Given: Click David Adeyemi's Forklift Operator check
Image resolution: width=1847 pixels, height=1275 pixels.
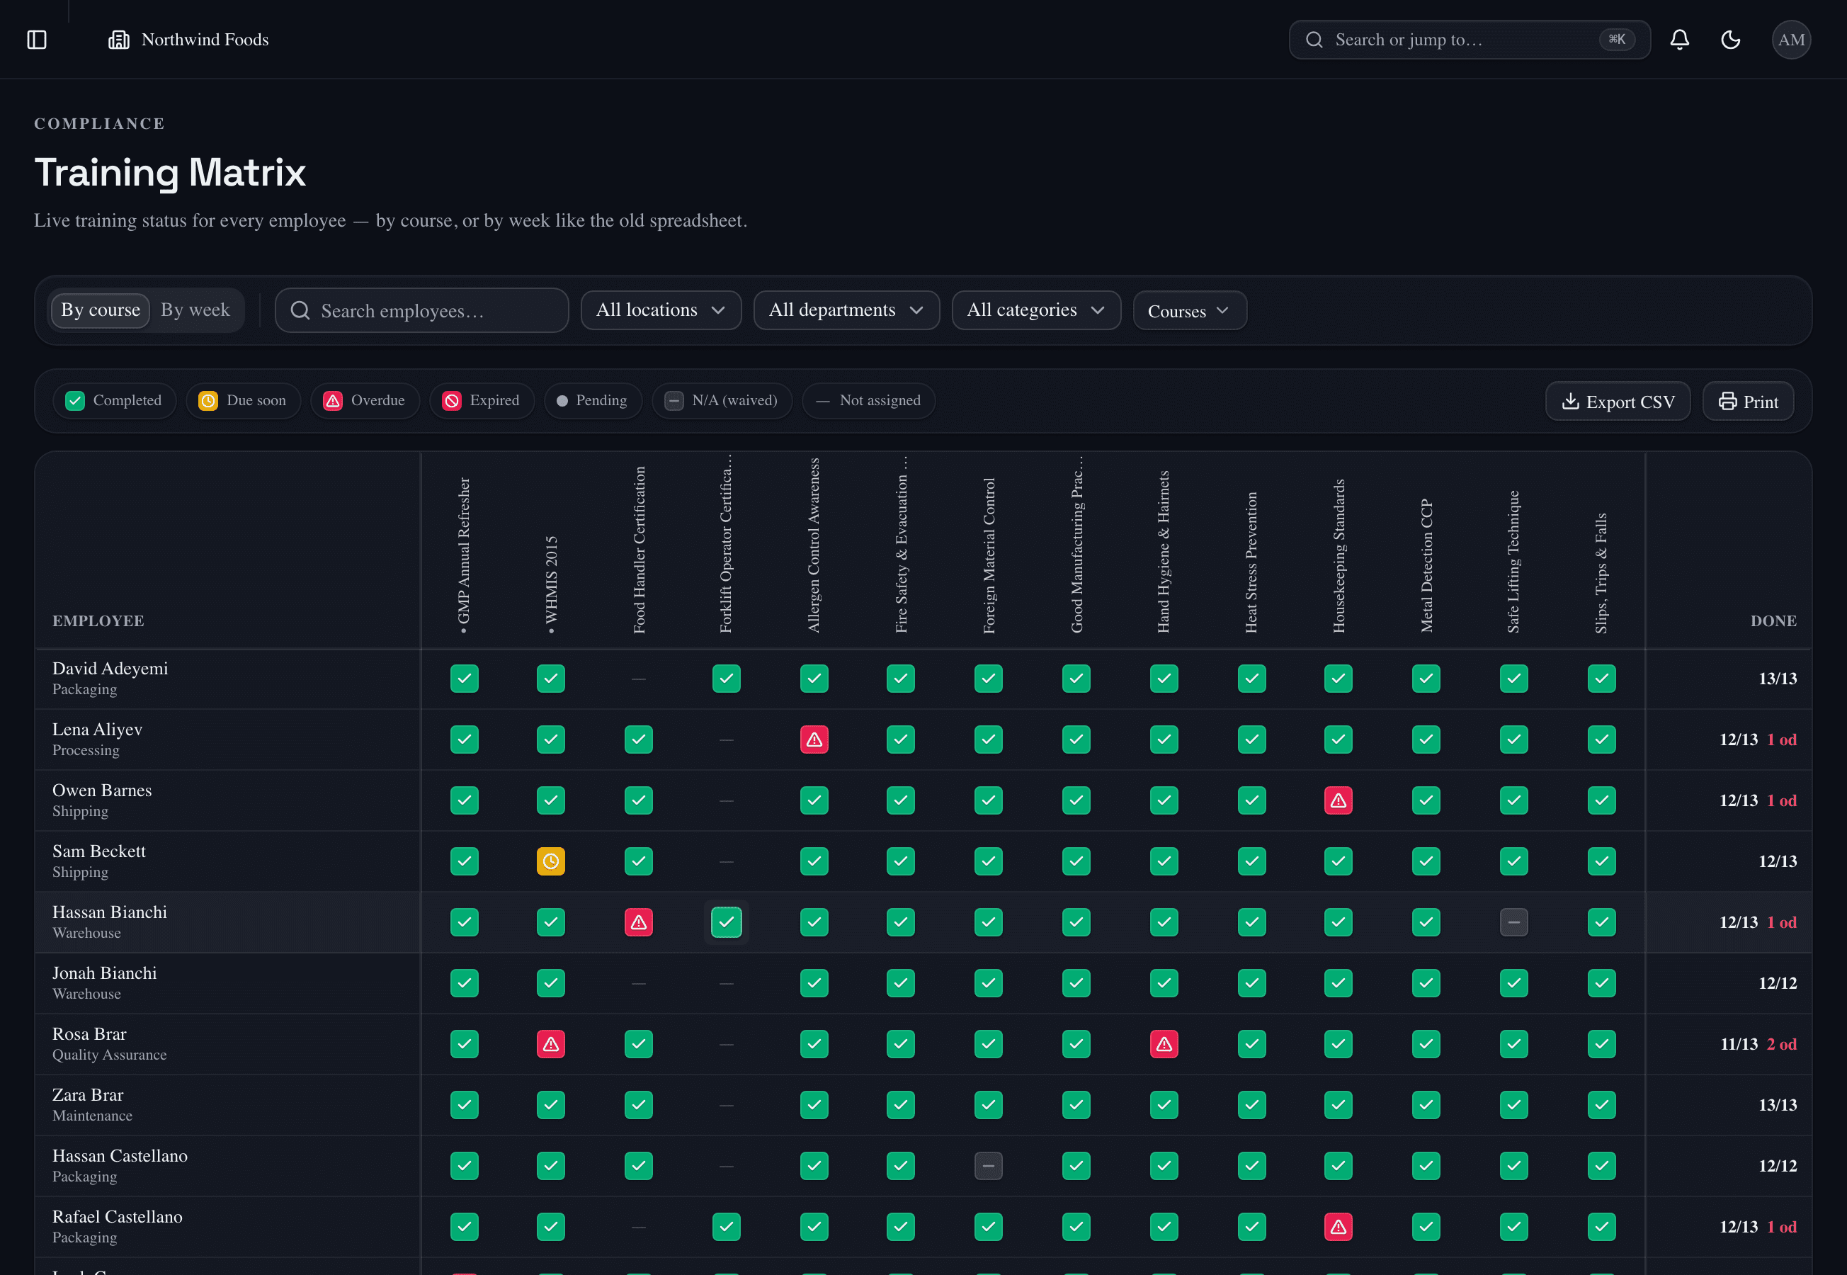Looking at the screenshot, I should [x=726, y=679].
